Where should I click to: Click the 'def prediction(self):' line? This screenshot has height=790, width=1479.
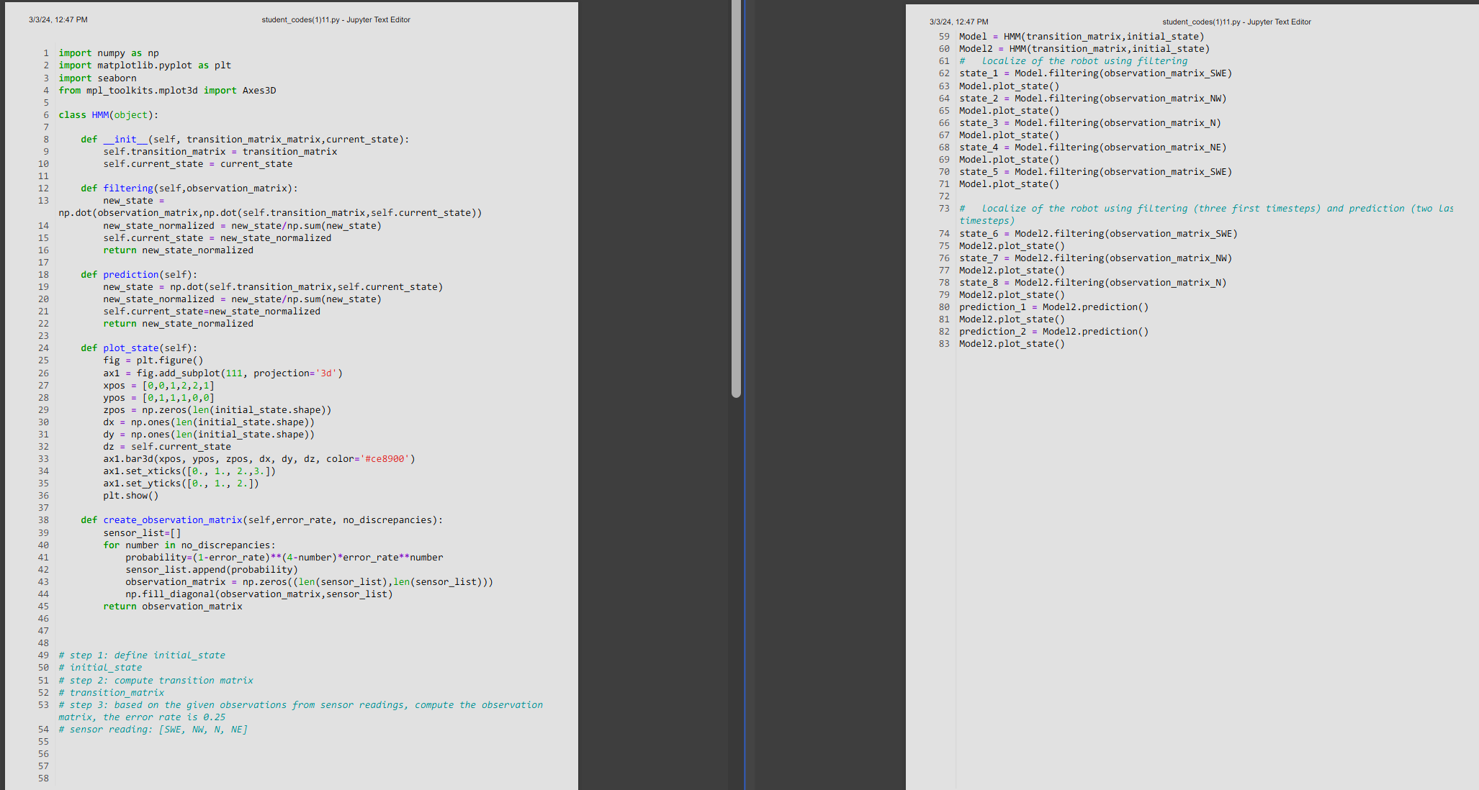coord(138,275)
